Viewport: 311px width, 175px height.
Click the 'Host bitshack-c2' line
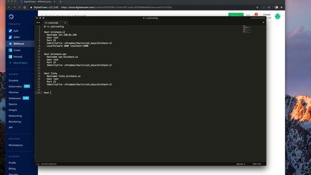tap(54, 32)
